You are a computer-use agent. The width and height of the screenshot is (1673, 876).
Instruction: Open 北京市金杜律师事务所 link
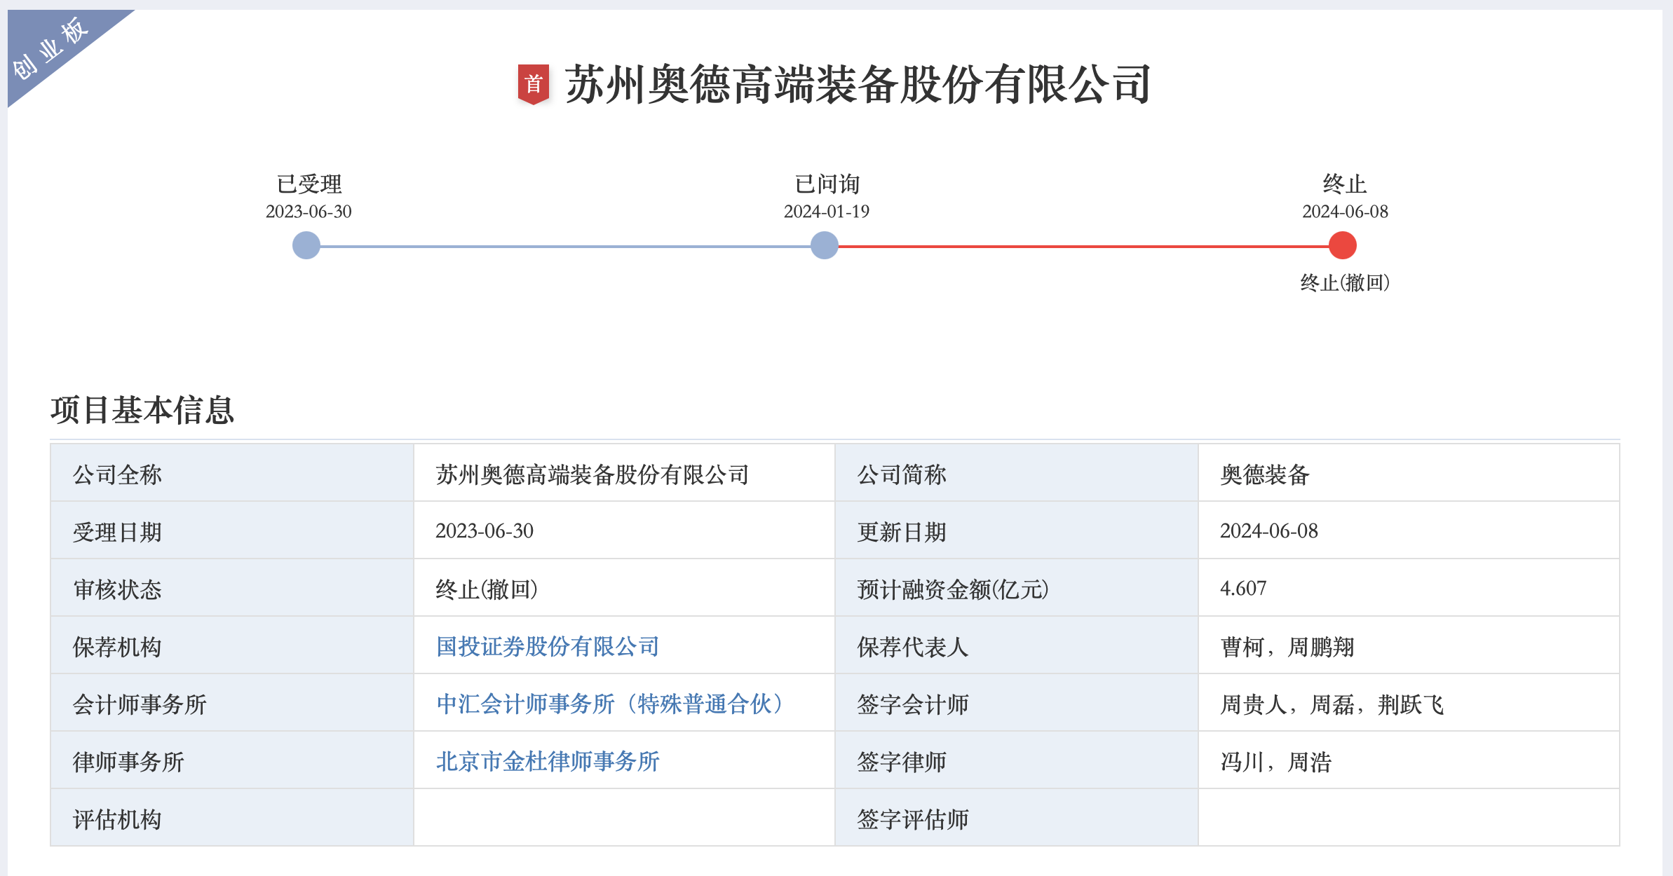[548, 761]
